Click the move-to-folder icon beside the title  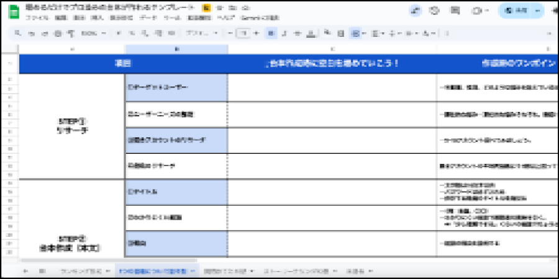232,8
